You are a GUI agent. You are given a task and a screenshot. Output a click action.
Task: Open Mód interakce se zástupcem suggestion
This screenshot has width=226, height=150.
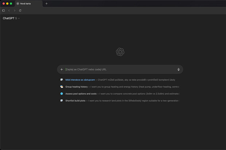coord(80,80)
